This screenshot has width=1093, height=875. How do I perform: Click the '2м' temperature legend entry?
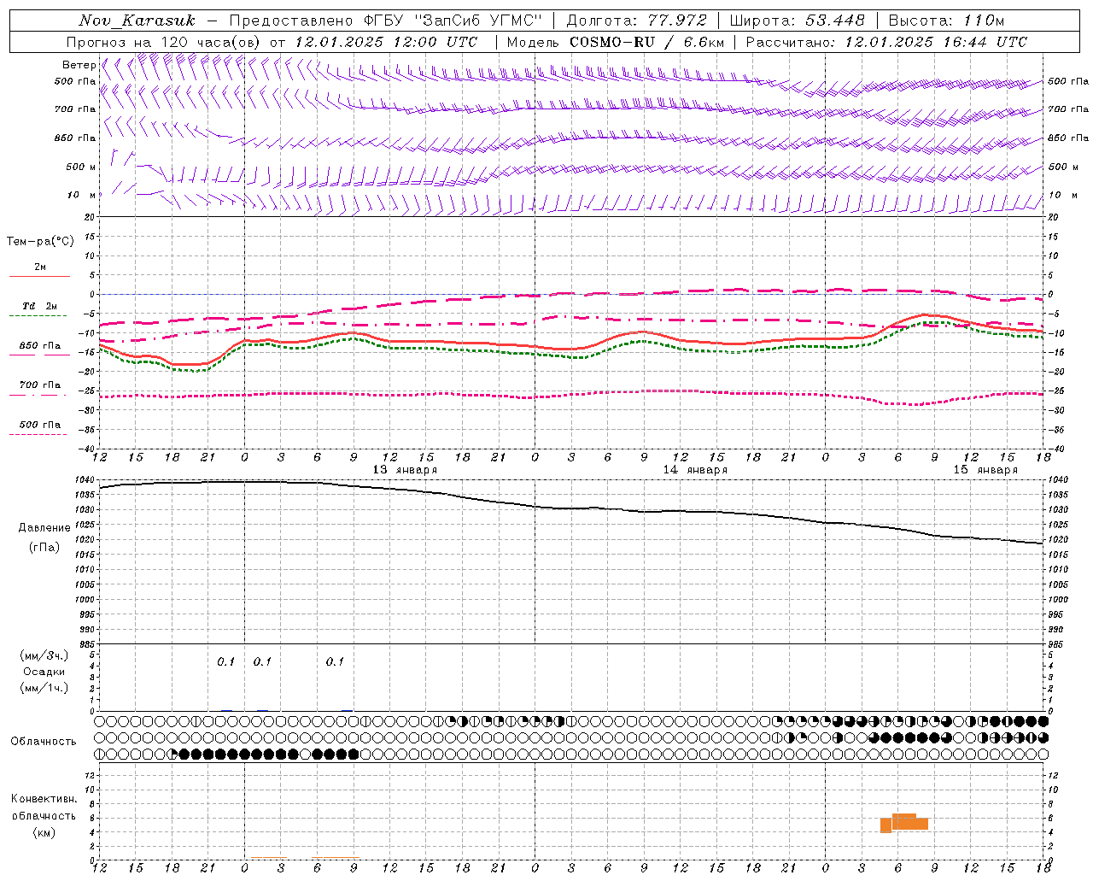tap(40, 267)
